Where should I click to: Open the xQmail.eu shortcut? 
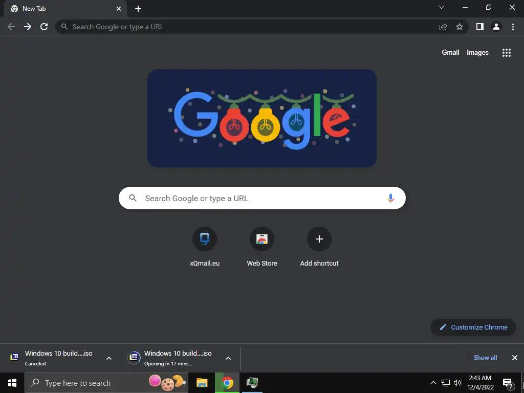point(205,247)
